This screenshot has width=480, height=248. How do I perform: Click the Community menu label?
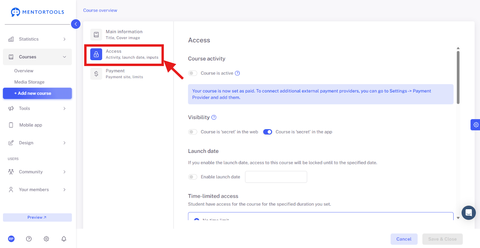coord(31,172)
